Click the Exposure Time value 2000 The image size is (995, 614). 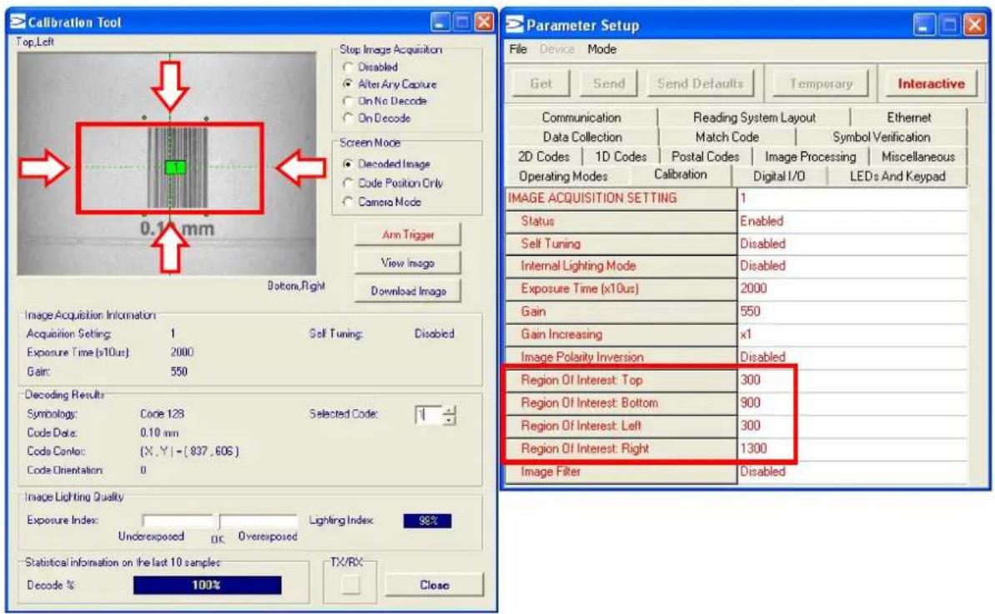(852, 288)
